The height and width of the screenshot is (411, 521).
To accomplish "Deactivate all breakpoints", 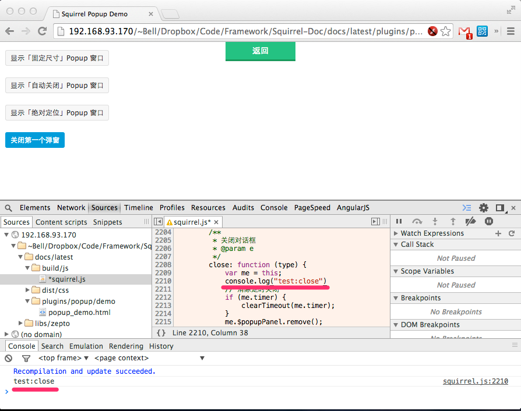I will pos(470,221).
